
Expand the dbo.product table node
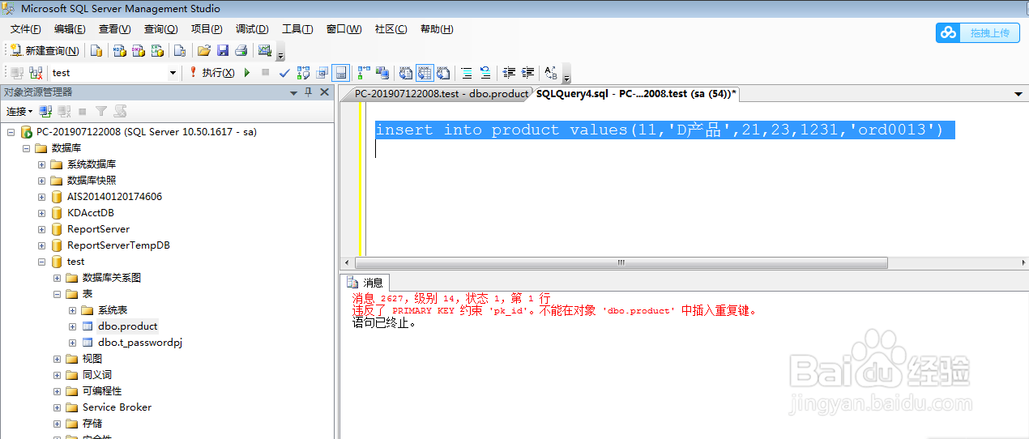tap(72, 326)
